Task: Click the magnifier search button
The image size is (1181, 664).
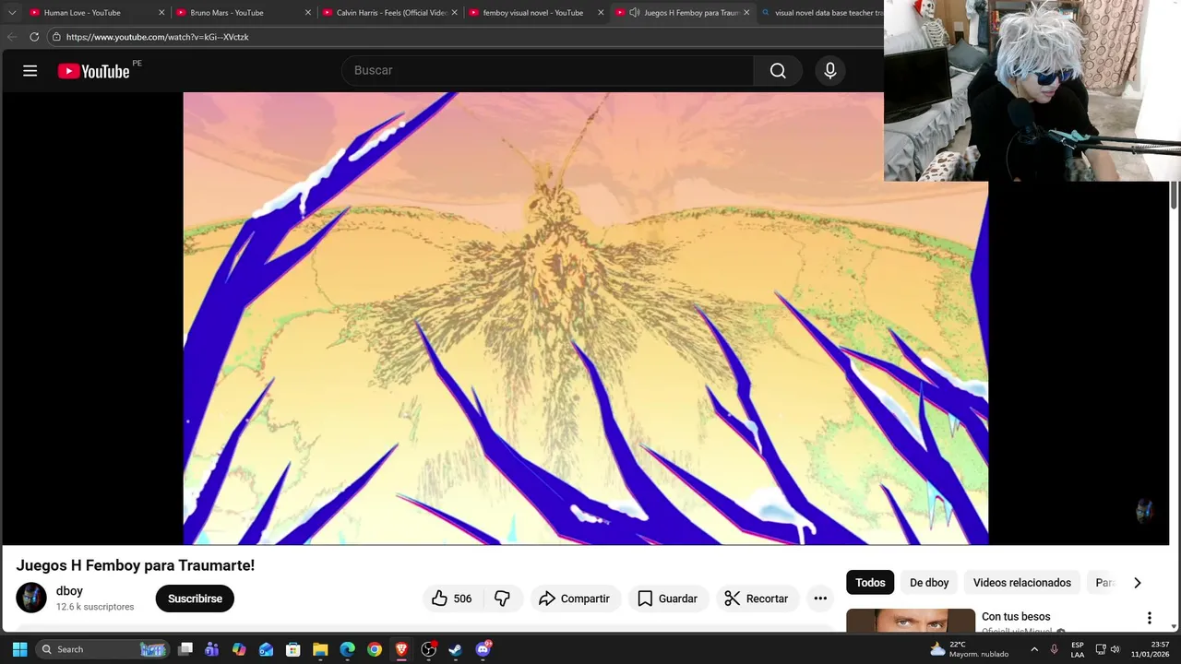Action: (778, 71)
